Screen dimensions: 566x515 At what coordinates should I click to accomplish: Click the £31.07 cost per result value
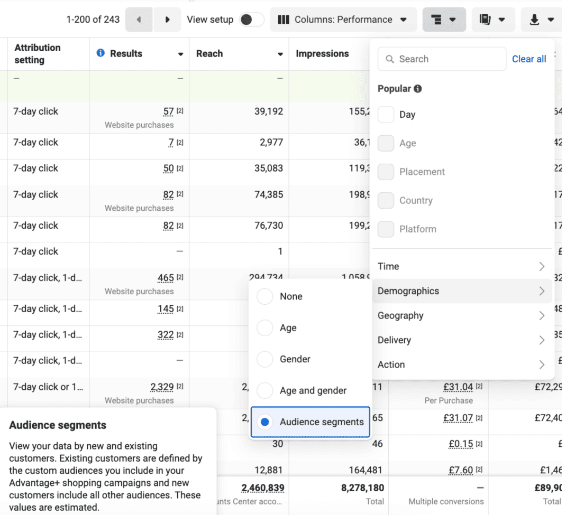coord(458,418)
